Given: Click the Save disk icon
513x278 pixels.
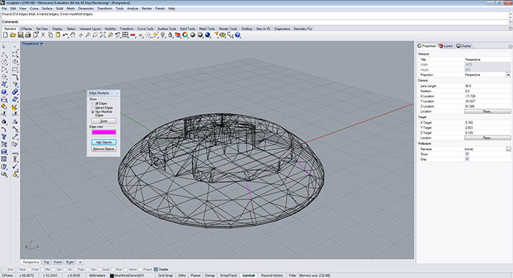Looking at the screenshot, I should click(21, 35).
